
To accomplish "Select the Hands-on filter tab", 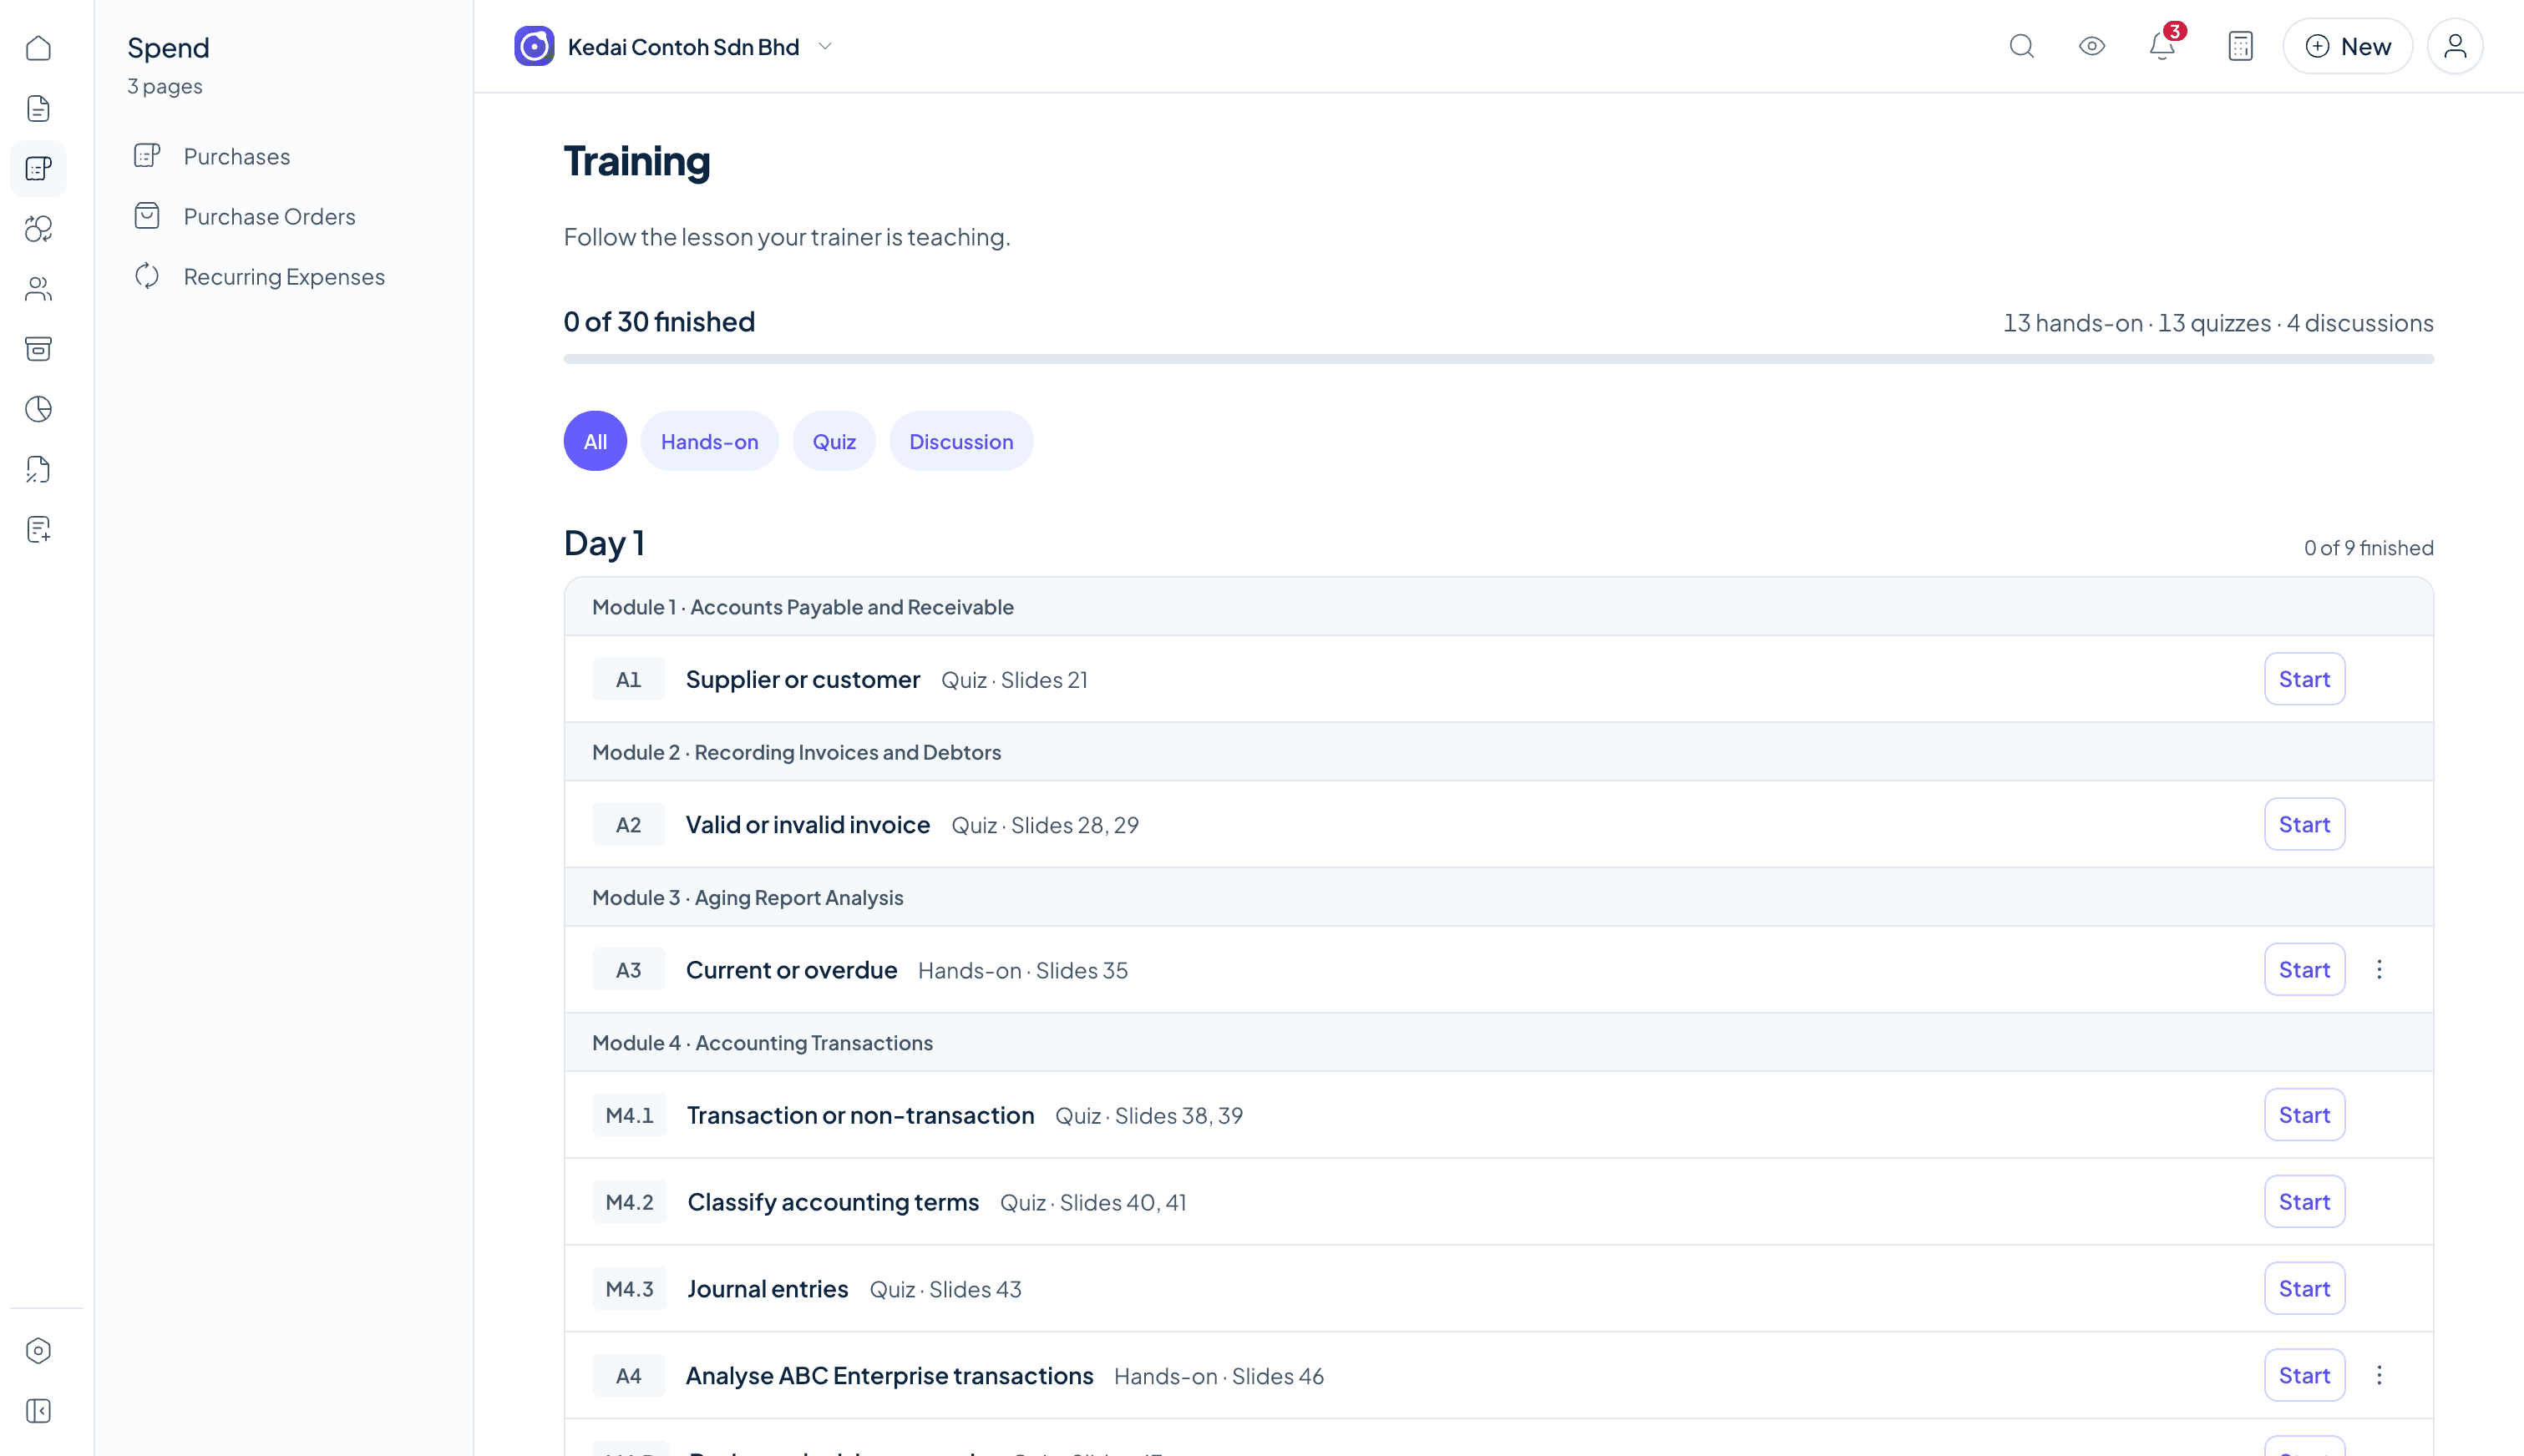I will (x=709, y=441).
